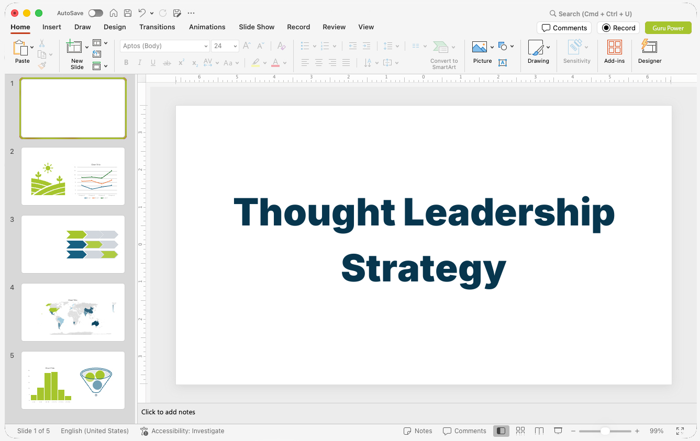This screenshot has height=441, width=700.
Task: Open the Design tab
Action: [x=115, y=27]
